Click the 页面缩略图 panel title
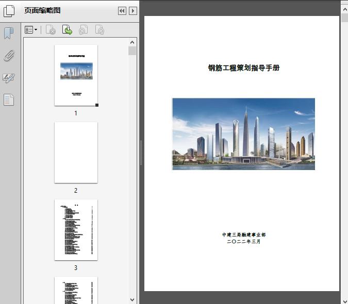Image resolution: width=348 pixels, height=304 pixels. [42, 10]
